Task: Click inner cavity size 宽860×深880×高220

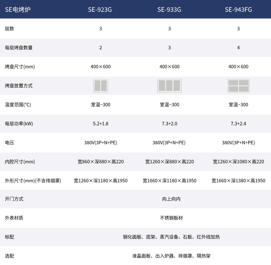Action: (101, 162)
